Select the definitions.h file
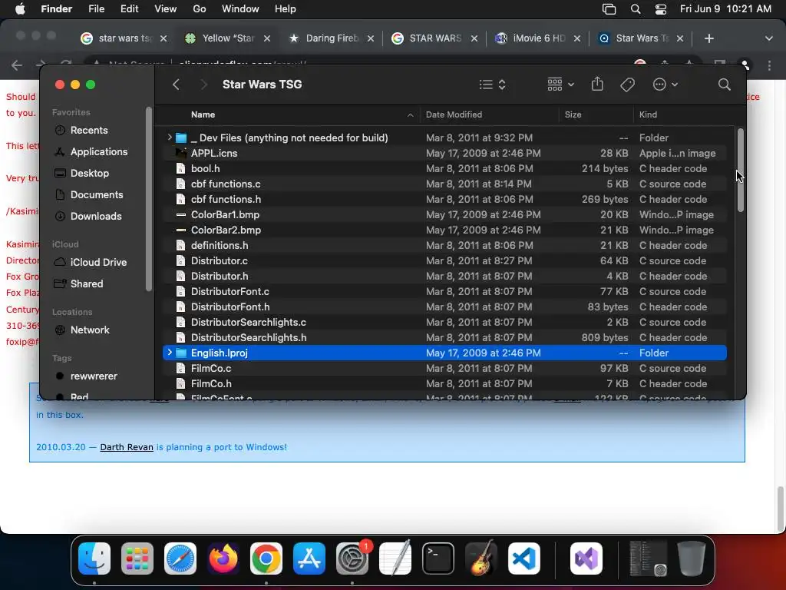The width and height of the screenshot is (786, 590). 444,245
